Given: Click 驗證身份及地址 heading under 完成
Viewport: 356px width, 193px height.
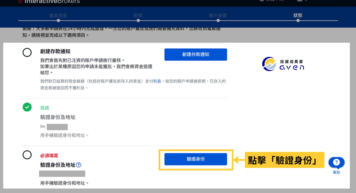Looking at the screenshot, I should click(x=58, y=117).
